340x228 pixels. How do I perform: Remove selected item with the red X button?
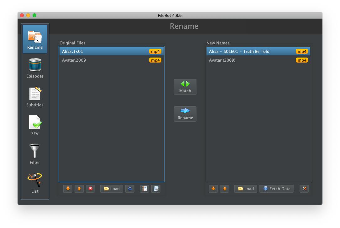coord(91,189)
